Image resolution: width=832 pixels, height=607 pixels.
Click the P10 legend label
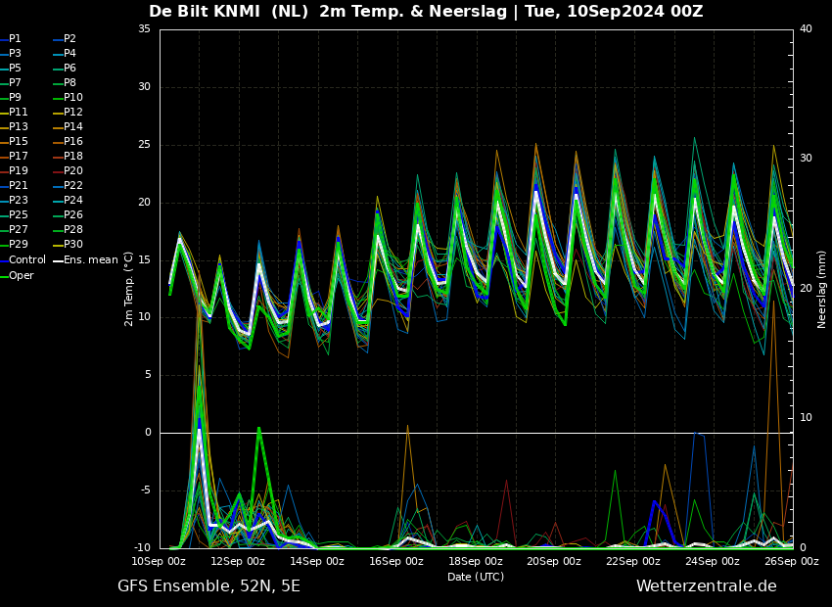tap(72, 98)
